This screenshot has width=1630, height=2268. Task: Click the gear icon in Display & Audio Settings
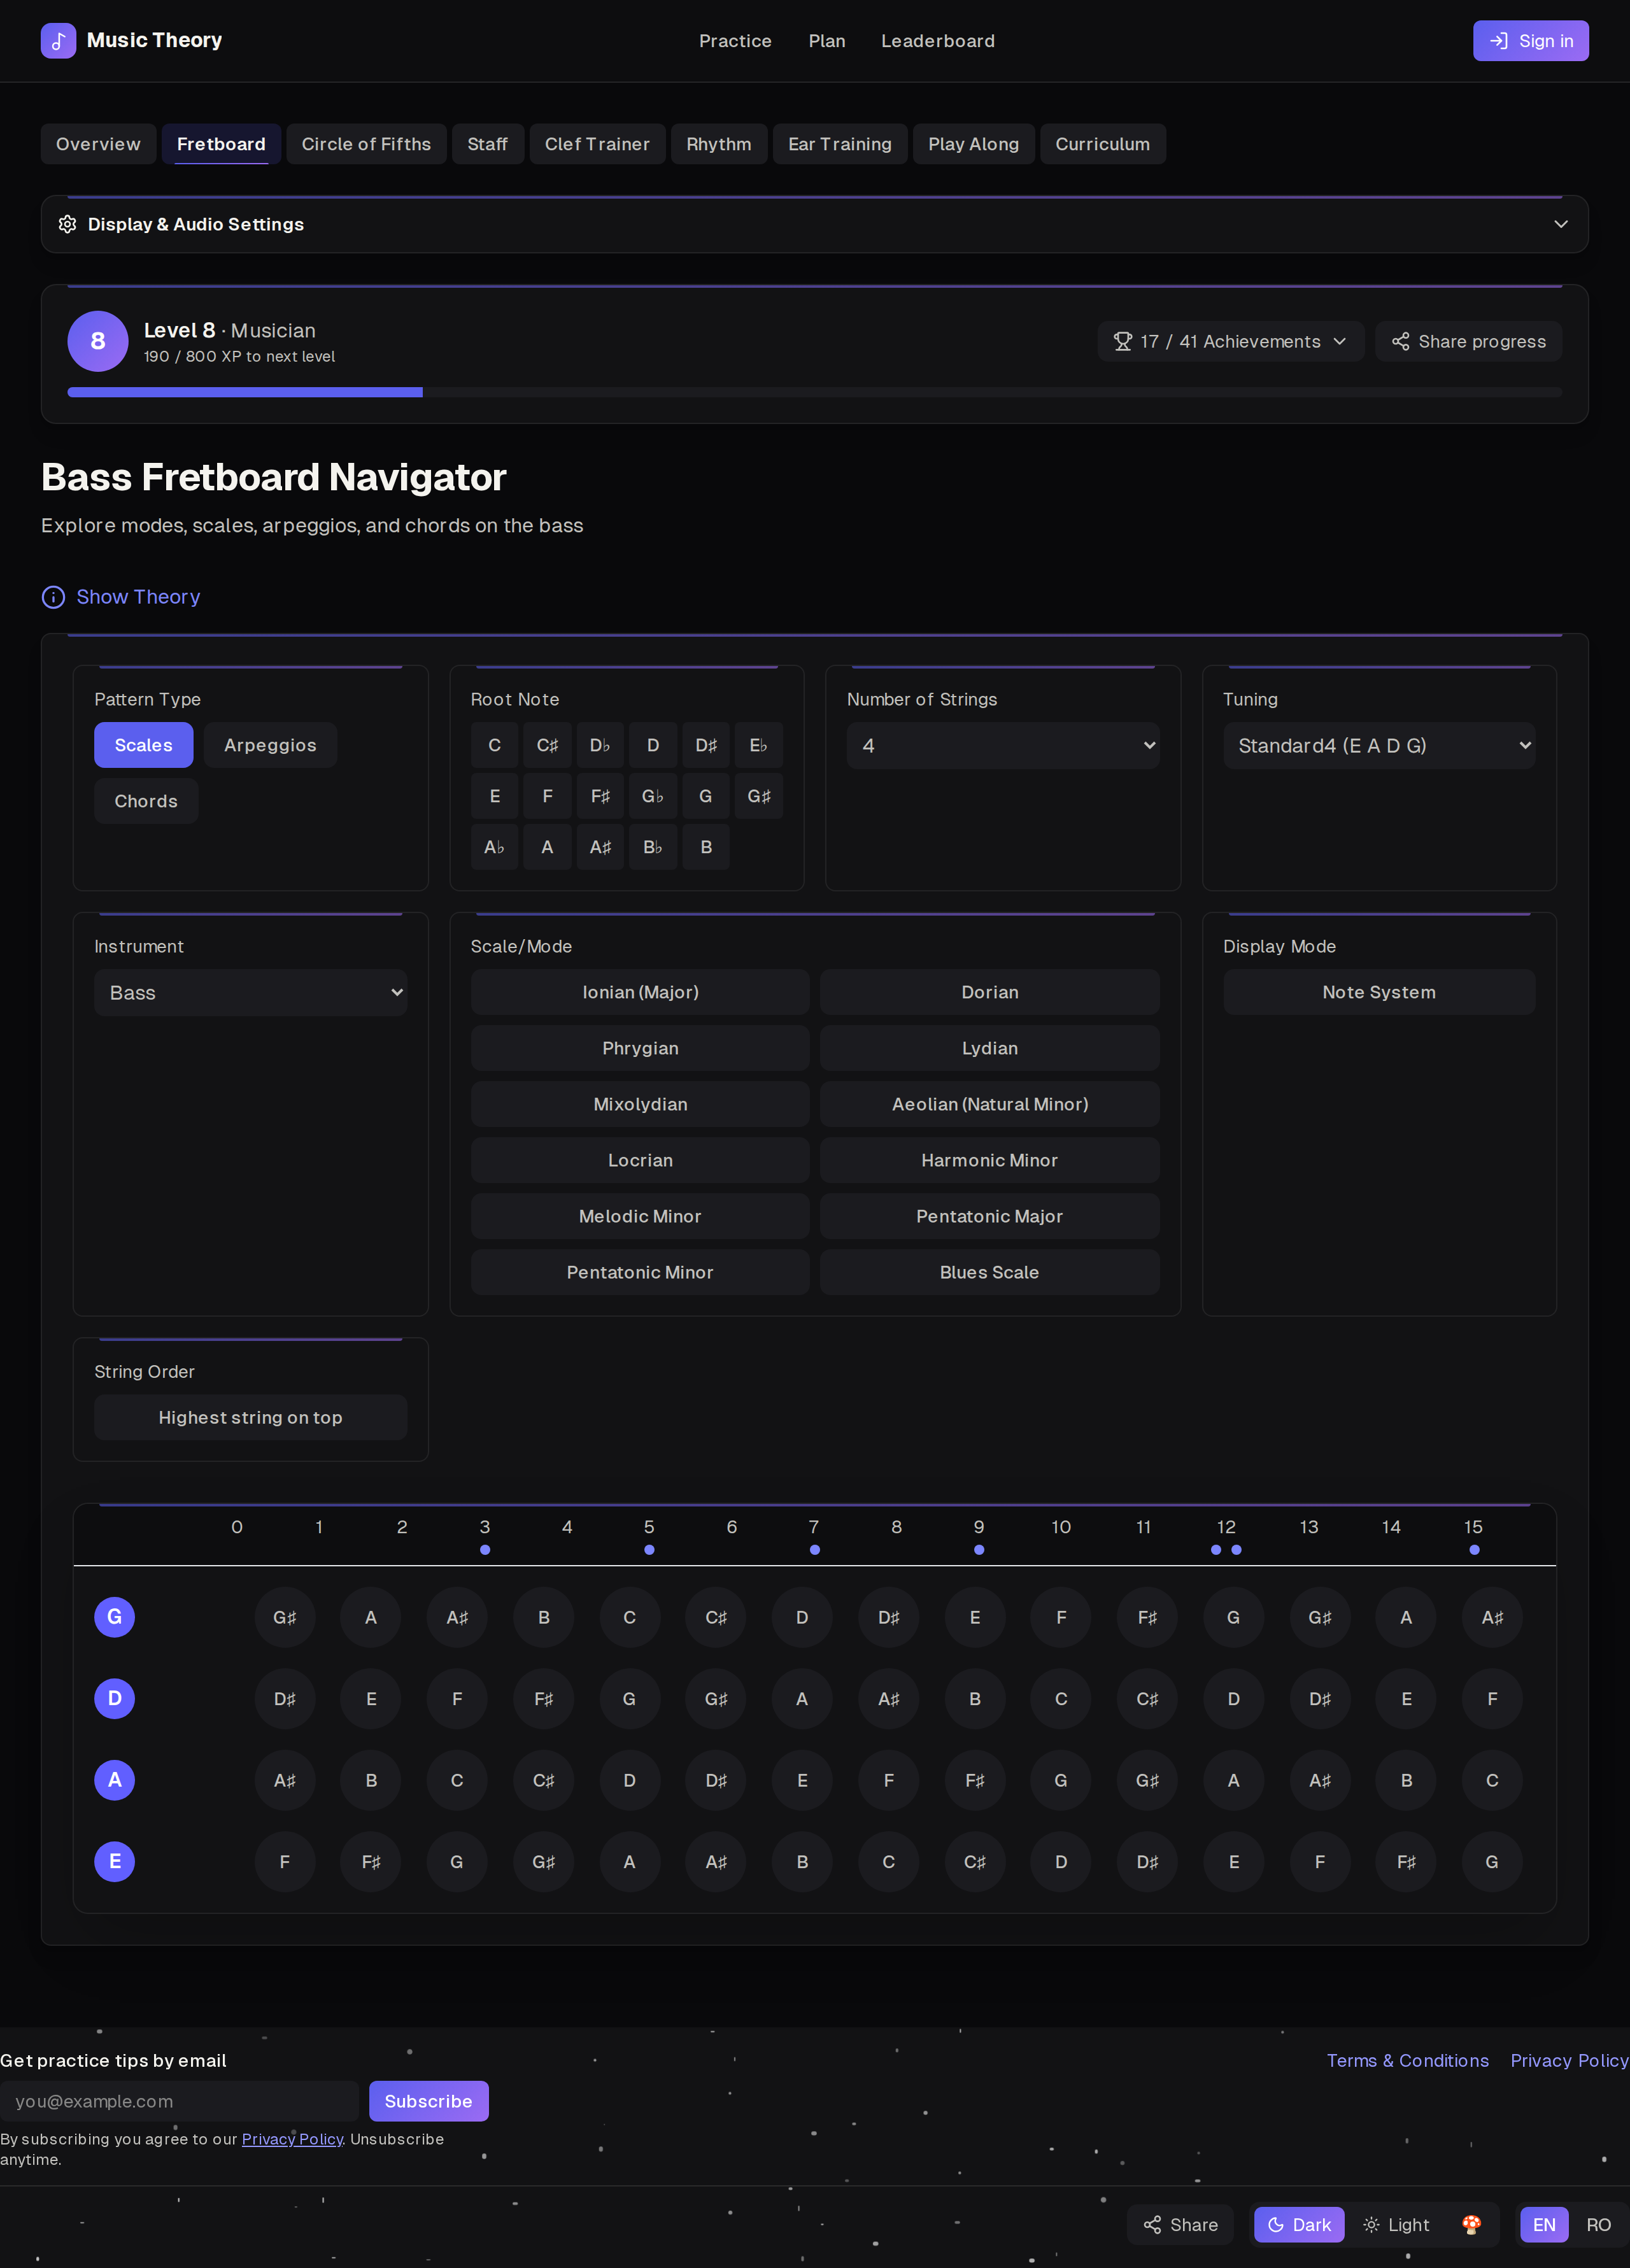[x=67, y=224]
